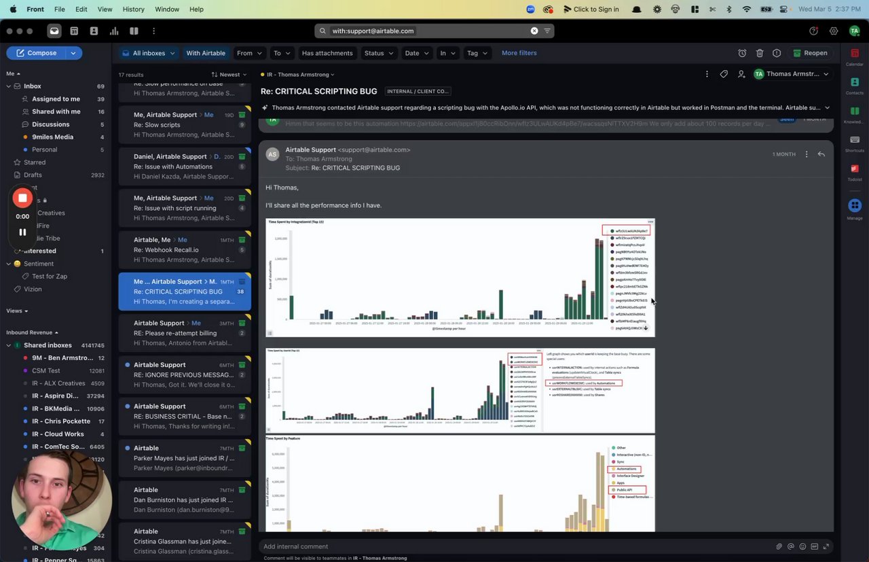
Task: Open the Help menu
Action: (196, 10)
